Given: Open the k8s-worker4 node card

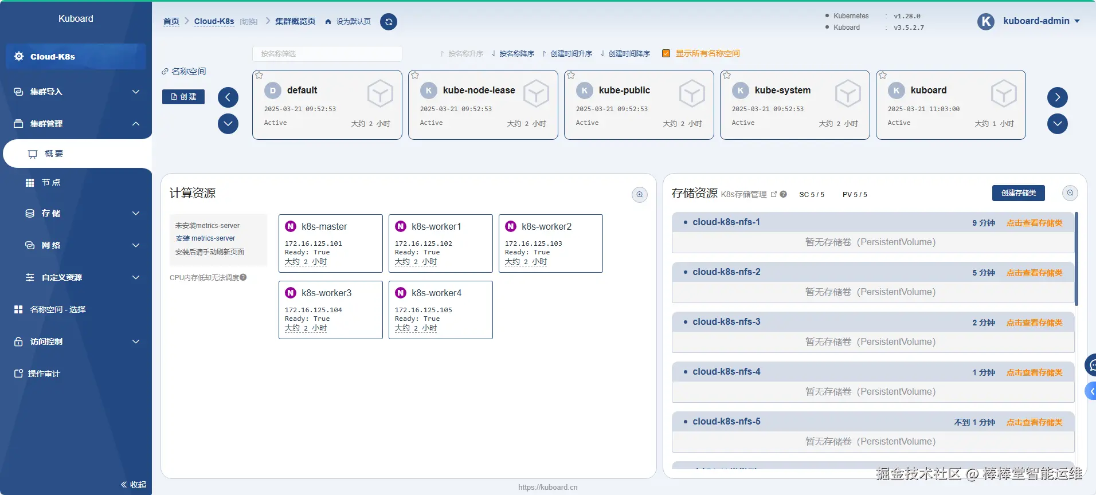Looking at the screenshot, I should [x=441, y=310].
